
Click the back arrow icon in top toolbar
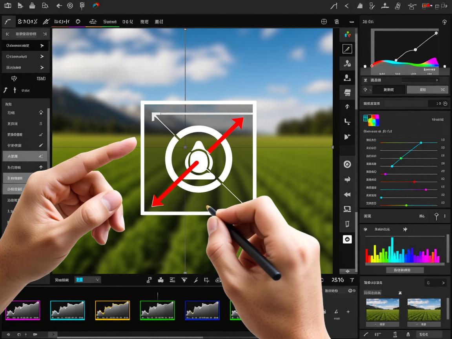pos(59,6)
